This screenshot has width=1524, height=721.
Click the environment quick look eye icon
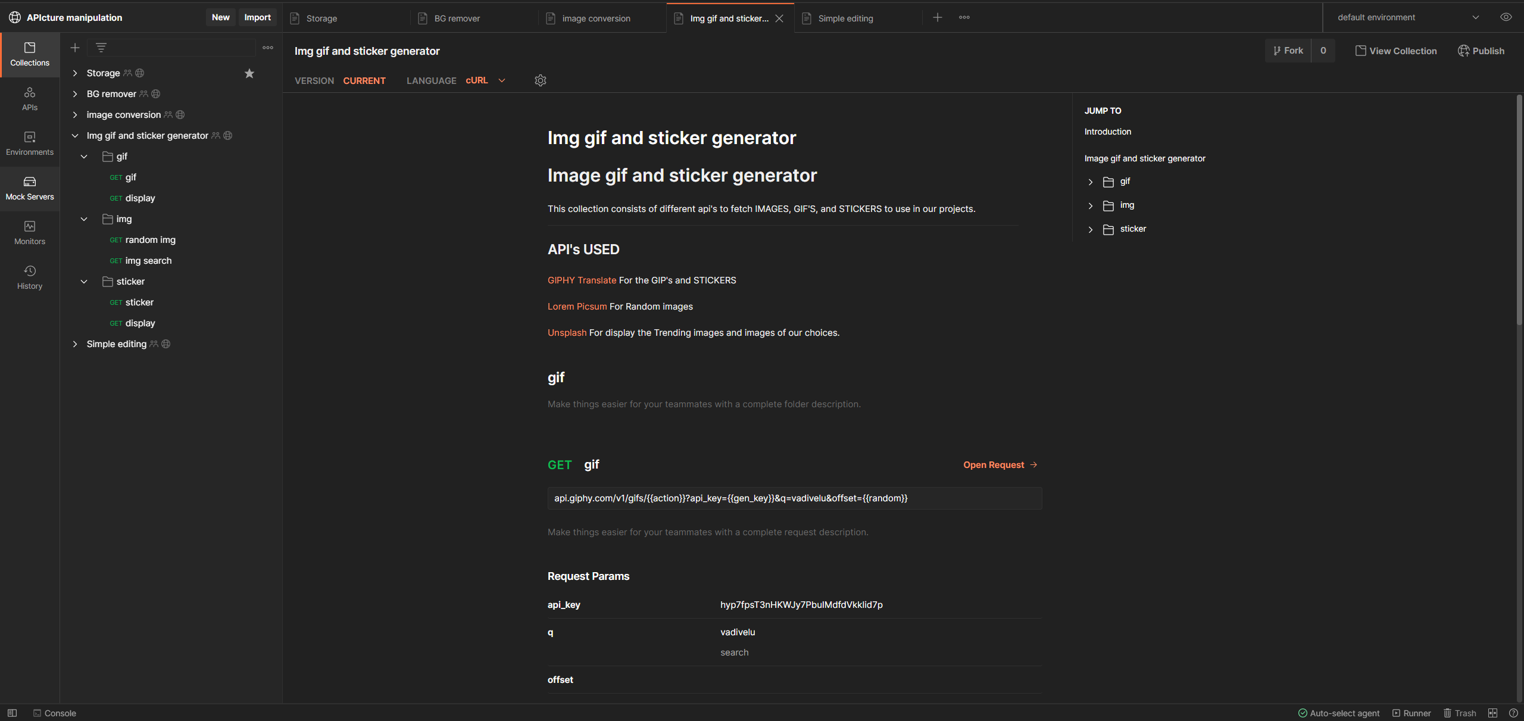click(1506, 17)
